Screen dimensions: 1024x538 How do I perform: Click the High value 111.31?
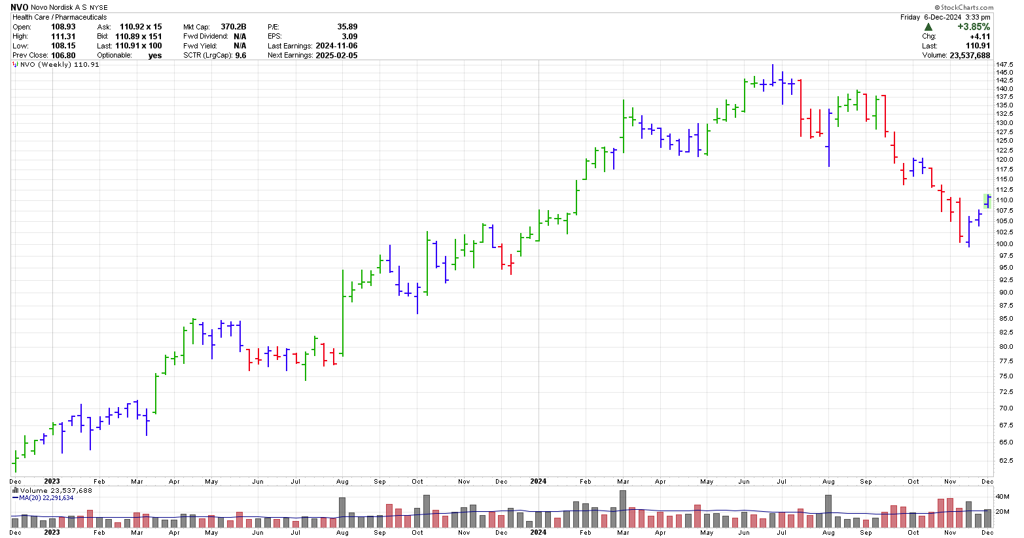63,37
